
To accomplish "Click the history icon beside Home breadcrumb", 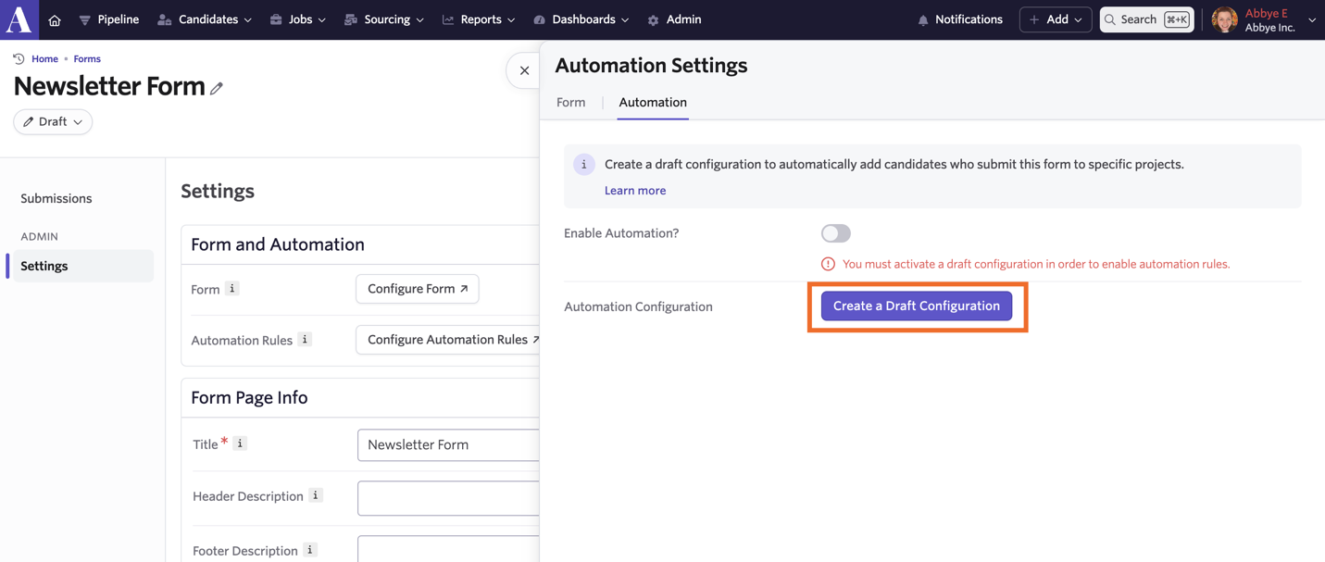I will tap(19, 58).
